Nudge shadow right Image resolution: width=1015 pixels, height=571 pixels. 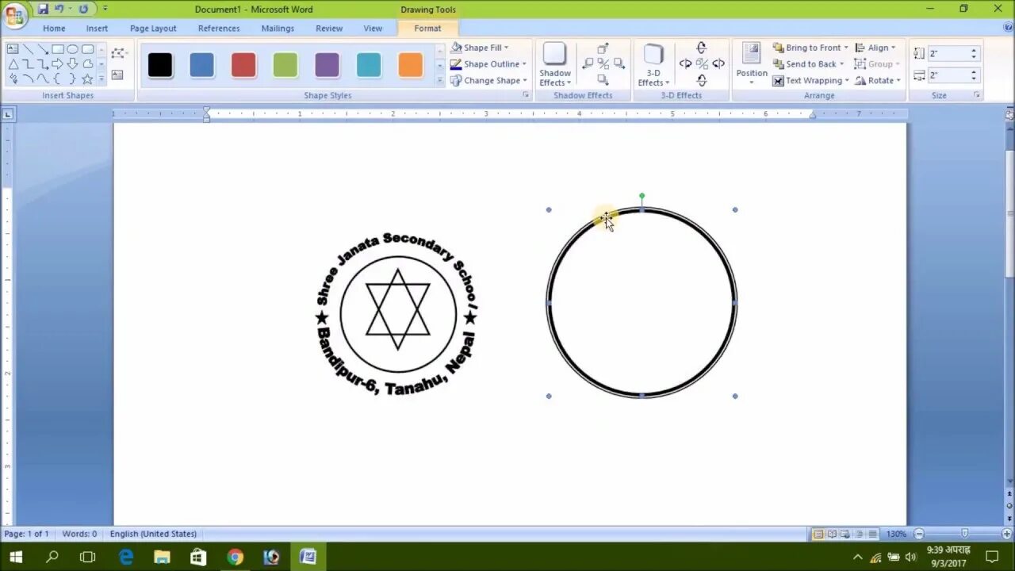coord(619,64)
